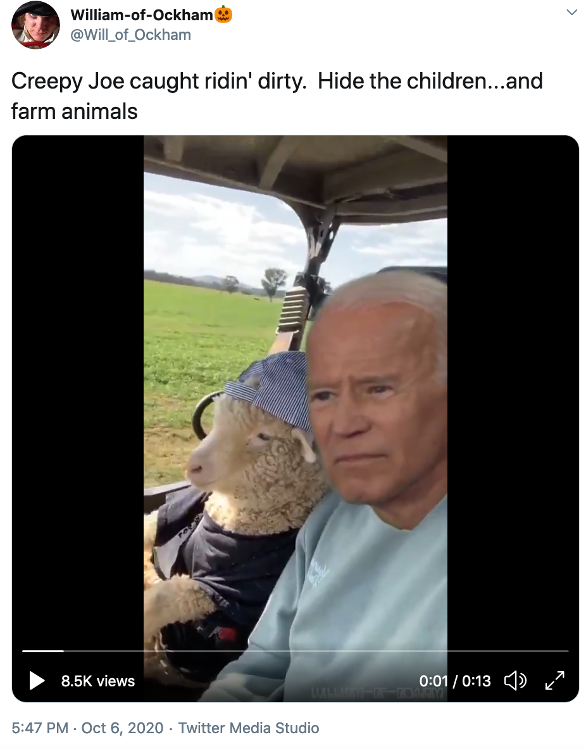This screenshot has height=749, width=586.
Task: Expand the tweet options chevron menu
Action: (571, 13)
